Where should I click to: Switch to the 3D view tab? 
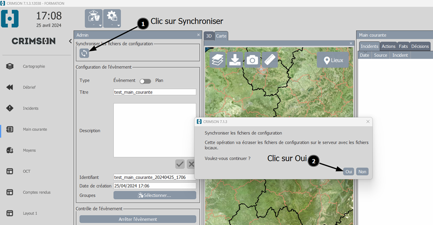pos(209,36)
